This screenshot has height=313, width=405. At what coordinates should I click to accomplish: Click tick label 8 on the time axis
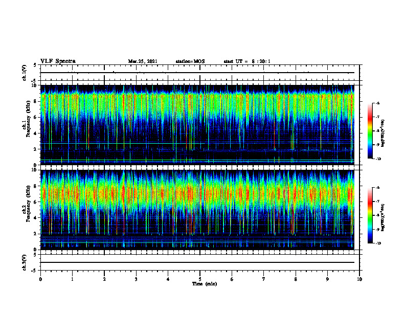click(296, 279)
